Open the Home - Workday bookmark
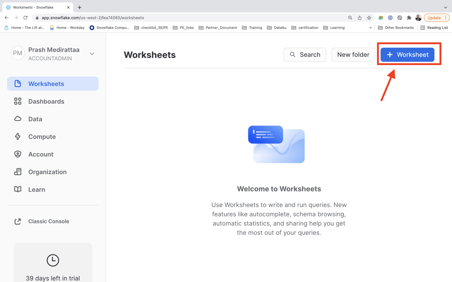Image resolution: width=452 pixels, height=282 pixels. click(x=67, y=28)
